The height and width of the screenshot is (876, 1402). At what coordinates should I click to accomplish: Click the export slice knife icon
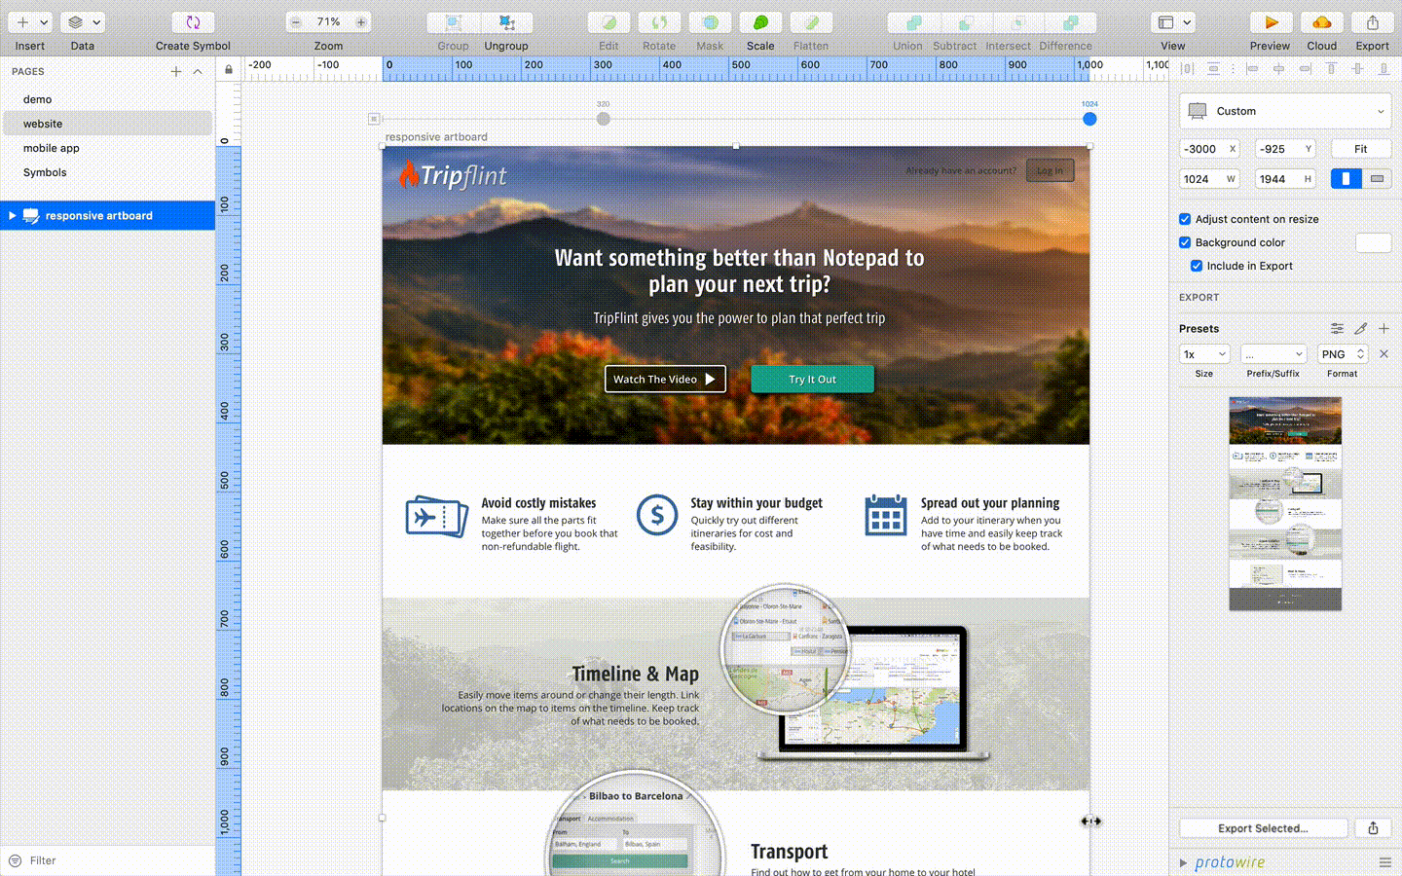click(1360, 329)
